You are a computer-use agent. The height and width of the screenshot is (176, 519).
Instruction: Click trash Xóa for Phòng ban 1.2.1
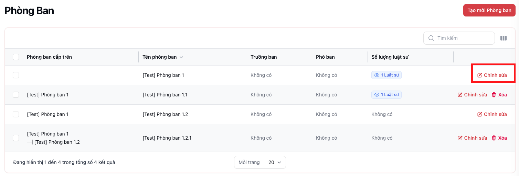[499, 138]
